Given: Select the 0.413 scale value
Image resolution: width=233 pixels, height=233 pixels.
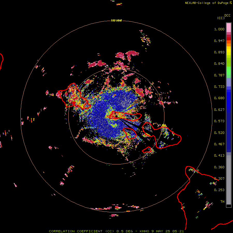Looking at the screenshot, I should click(219, 156).
